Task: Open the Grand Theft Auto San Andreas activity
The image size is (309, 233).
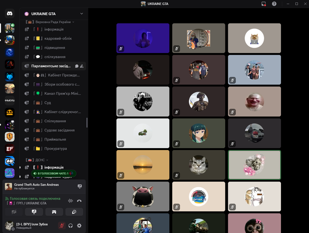Action: pyautogui.click(x=37, y=186)
